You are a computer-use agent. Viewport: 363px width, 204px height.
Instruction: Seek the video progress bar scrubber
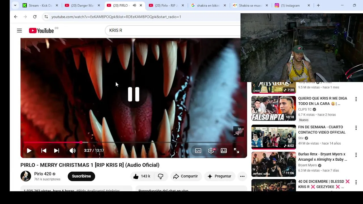(81, 142)
